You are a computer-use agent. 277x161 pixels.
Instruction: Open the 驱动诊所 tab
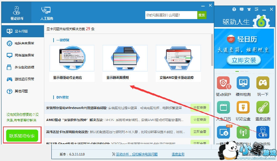[x=17, y=13]
